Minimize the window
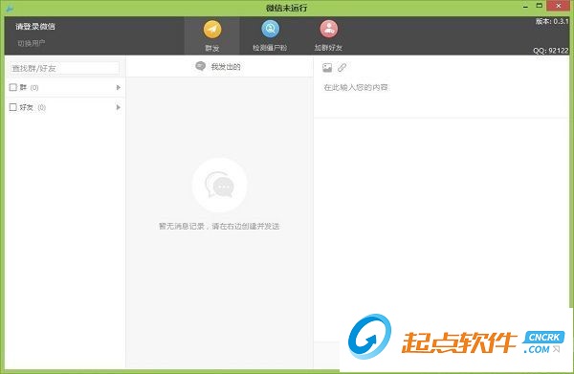The image size is (574, 374). [525, 7]
